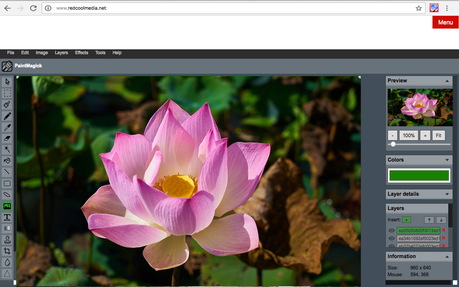
Task: Go back to the previous page
Action: (x=7, y=8)
